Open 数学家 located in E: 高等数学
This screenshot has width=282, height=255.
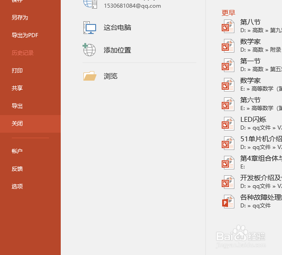click(250, 81)
